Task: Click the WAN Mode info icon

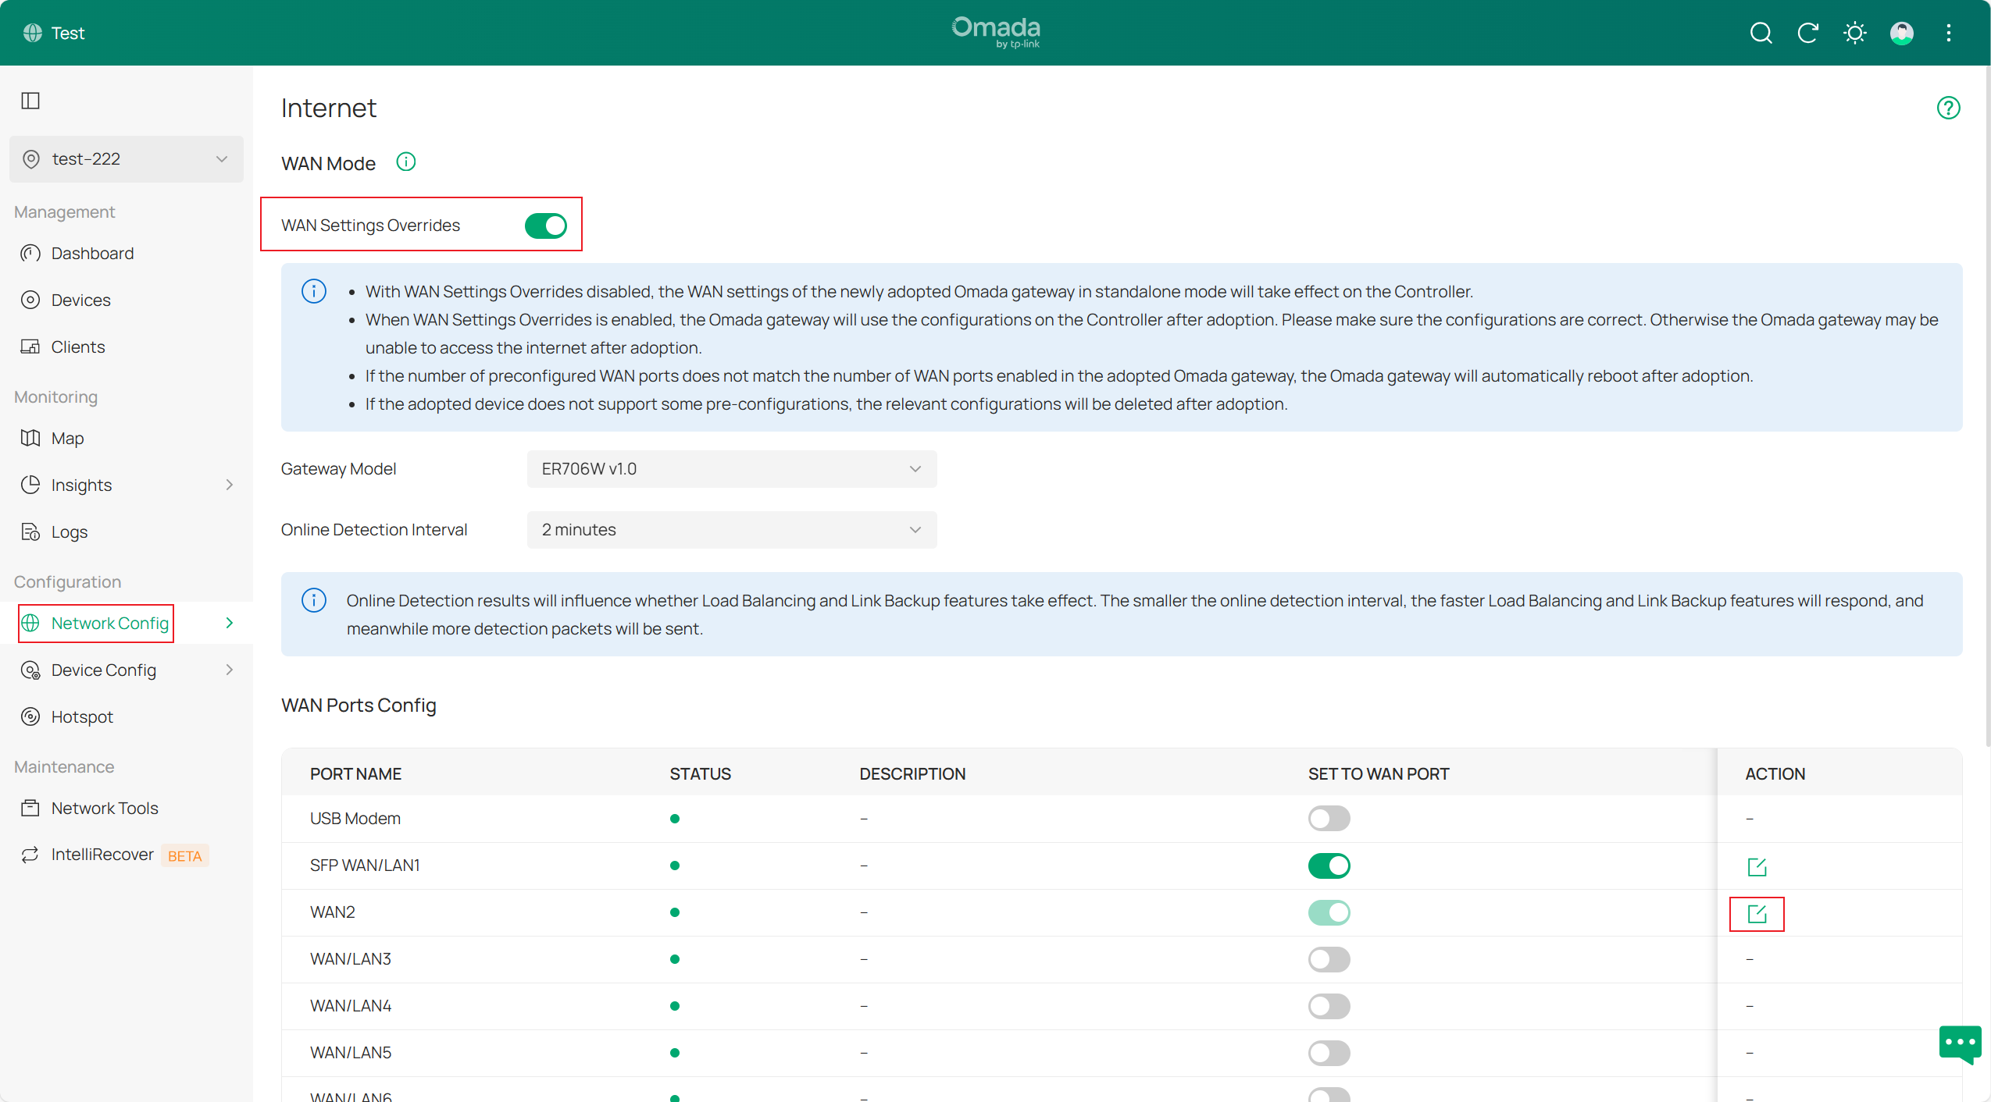Action: tap(405, 162)
